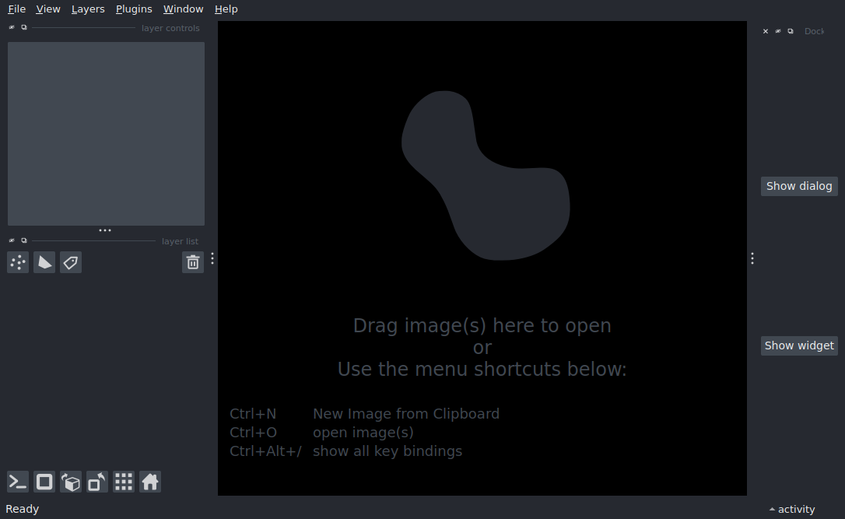Image resolution: width=845 pixels, height=519 pixels.
Task: Toggle the IPython console
Action: 18,482
